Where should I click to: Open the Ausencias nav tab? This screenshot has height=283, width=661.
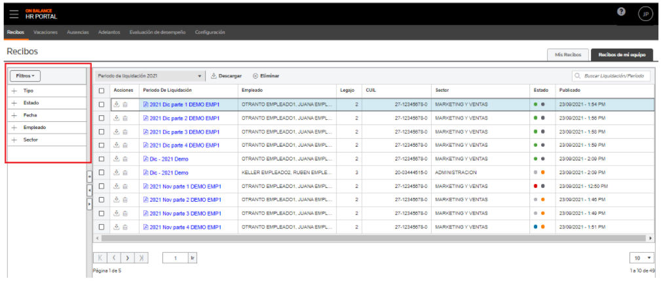pos(77,33)
